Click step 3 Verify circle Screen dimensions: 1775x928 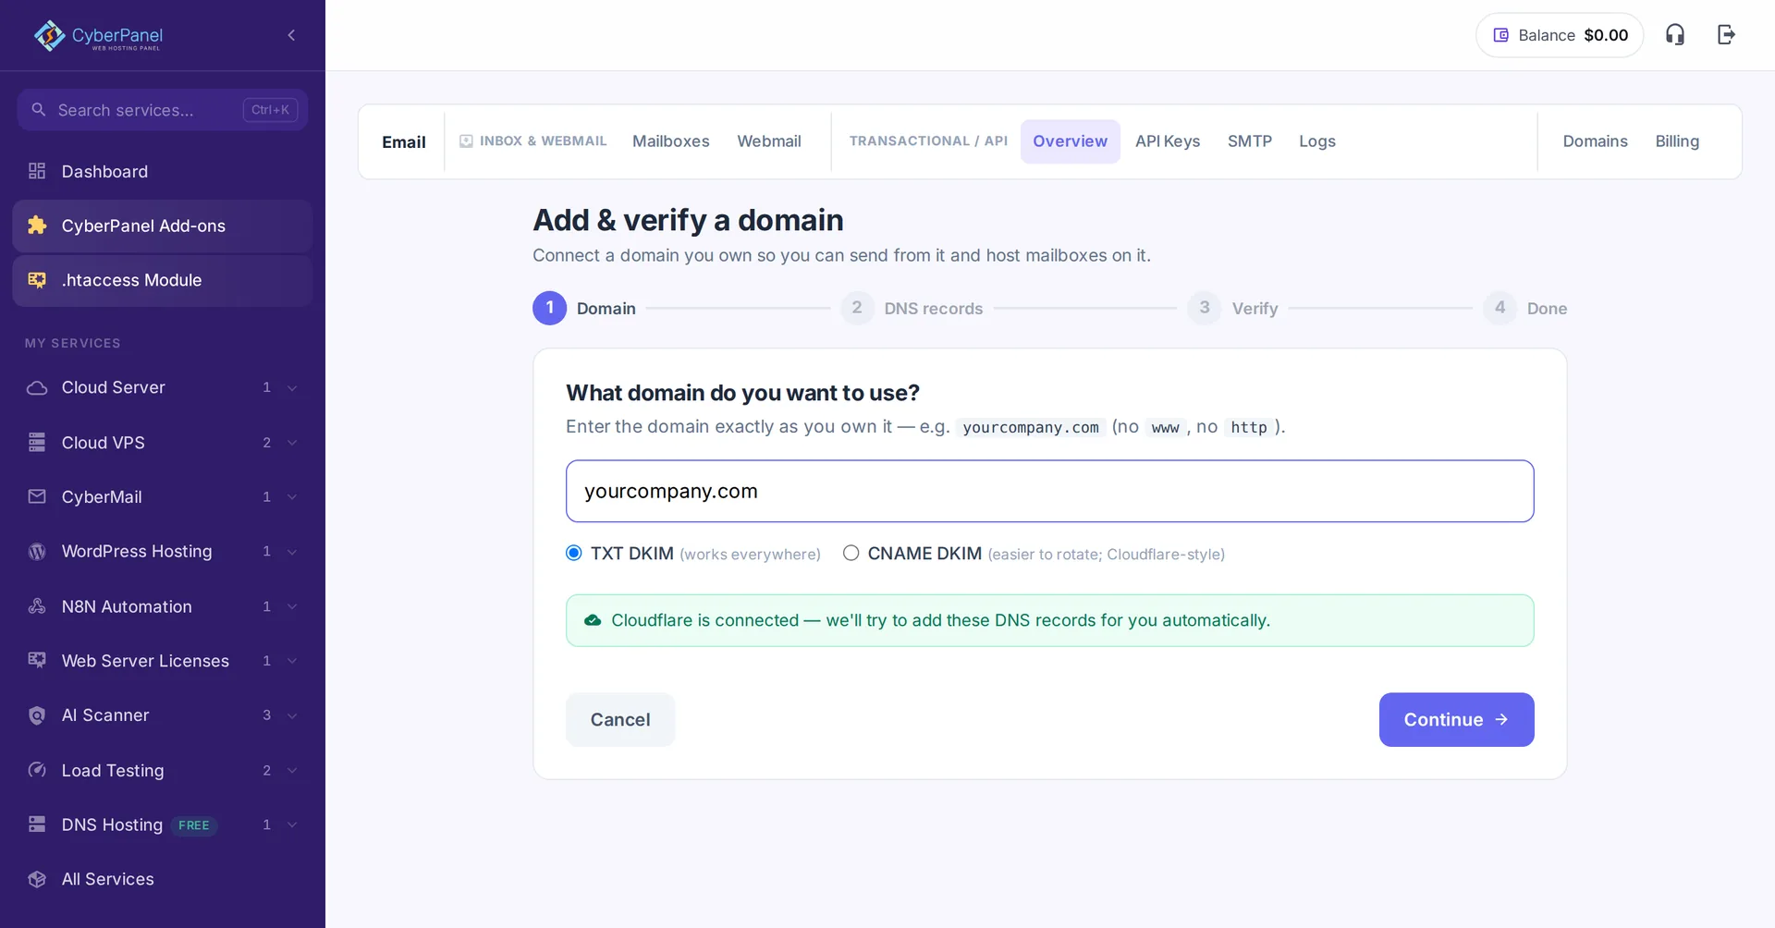(x=1205, y=308)
